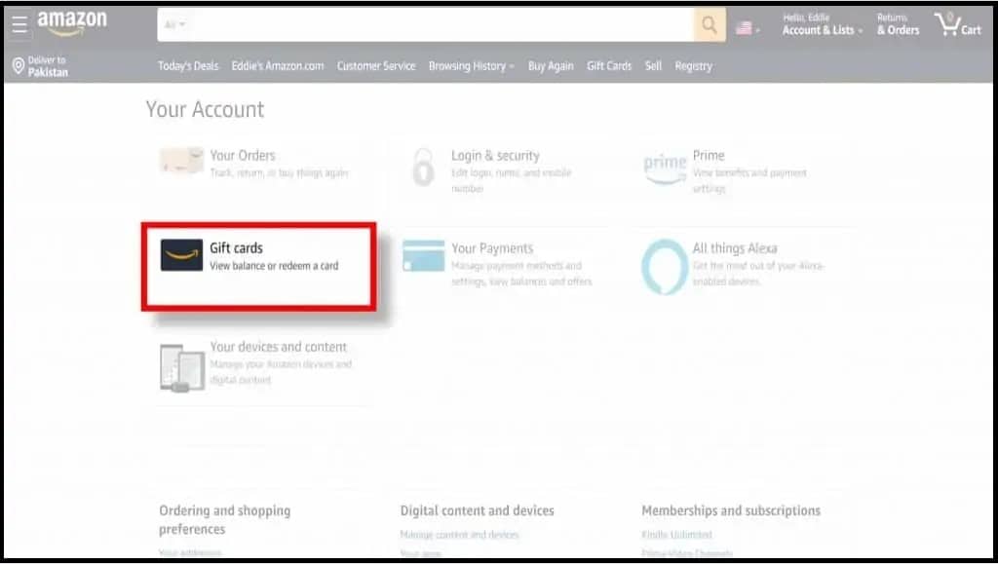Screen dimensions: 998x564
Task: Expand the Browsing History dropdown
Action: (x=471, y=66)
